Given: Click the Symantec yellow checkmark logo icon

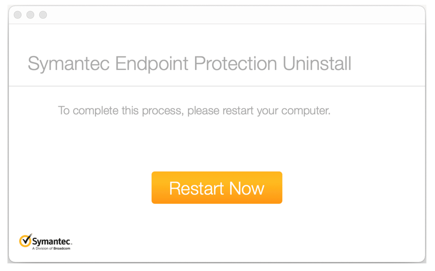Looking at the screenshot, I should [x=25, y=241].
